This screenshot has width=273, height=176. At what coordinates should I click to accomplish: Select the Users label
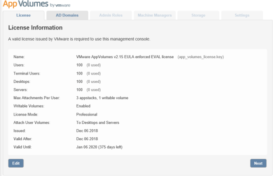[19, 65]
